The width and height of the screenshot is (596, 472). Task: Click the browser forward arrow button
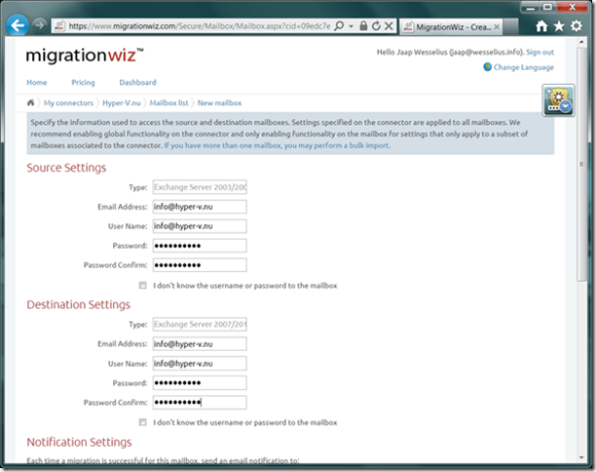tap(40, 26)
